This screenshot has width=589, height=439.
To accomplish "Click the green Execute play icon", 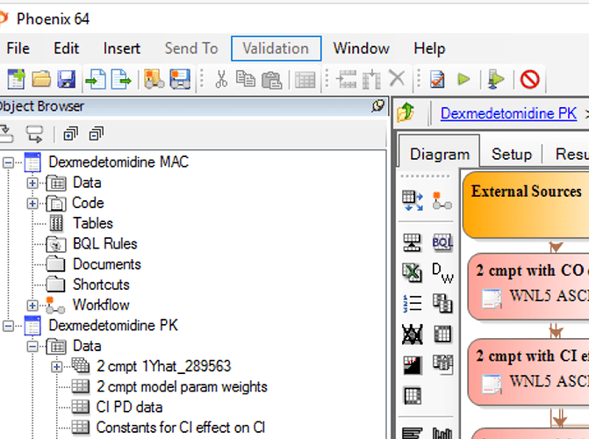I will (x=463, y=79).
